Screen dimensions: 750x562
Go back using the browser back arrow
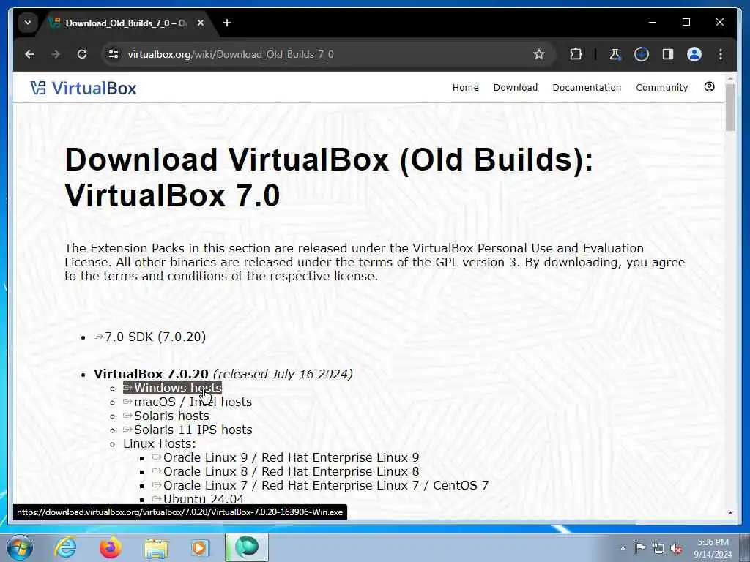click(29, 54)
